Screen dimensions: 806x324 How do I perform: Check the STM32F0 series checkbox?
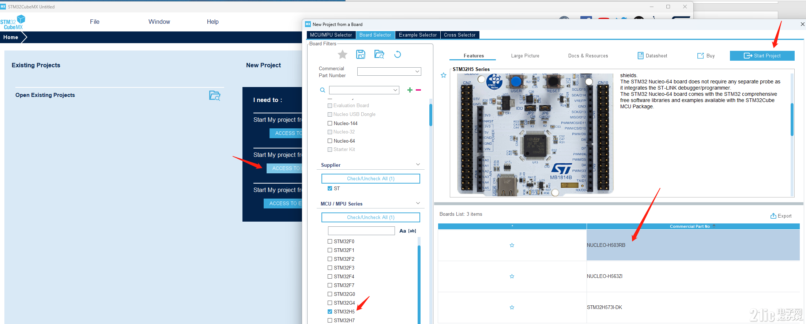click(x=330, y=241)
